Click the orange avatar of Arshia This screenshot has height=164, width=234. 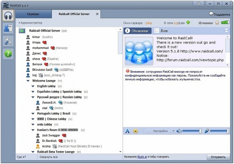38,146
